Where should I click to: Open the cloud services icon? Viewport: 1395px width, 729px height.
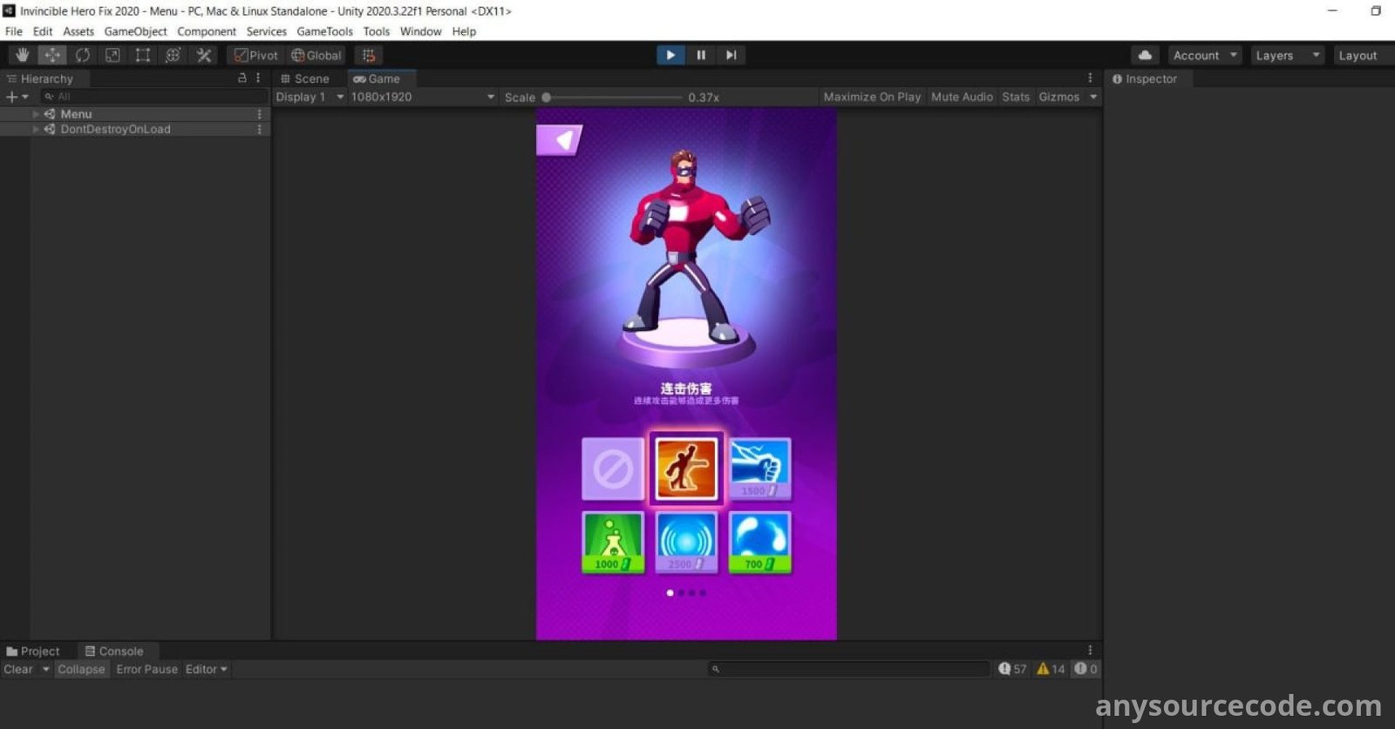tap(1145, 55)
